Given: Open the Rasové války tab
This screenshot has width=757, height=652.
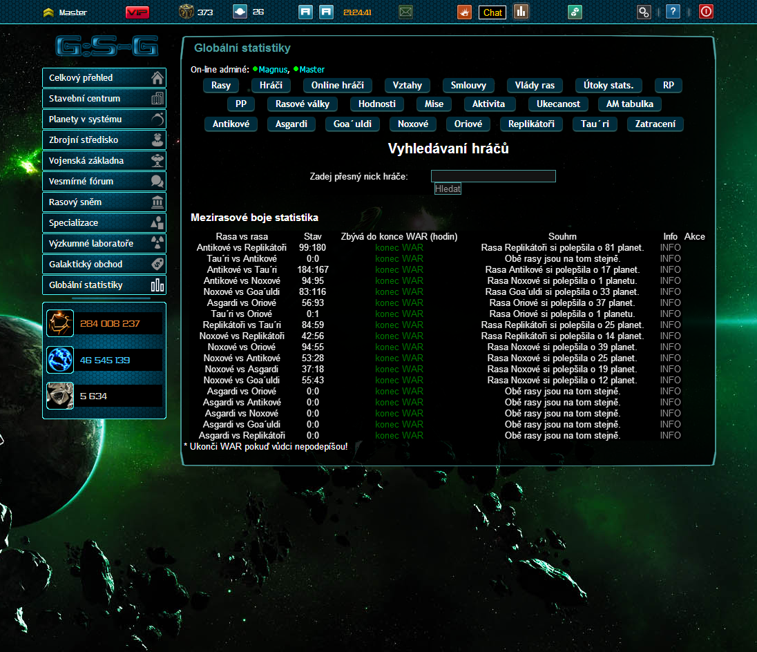Looking at the screenshot, I should click(x=303, y=104).
